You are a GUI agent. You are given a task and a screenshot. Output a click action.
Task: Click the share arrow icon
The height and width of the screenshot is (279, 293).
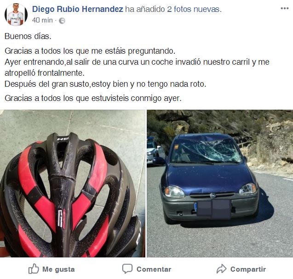[x=221, y=269]
